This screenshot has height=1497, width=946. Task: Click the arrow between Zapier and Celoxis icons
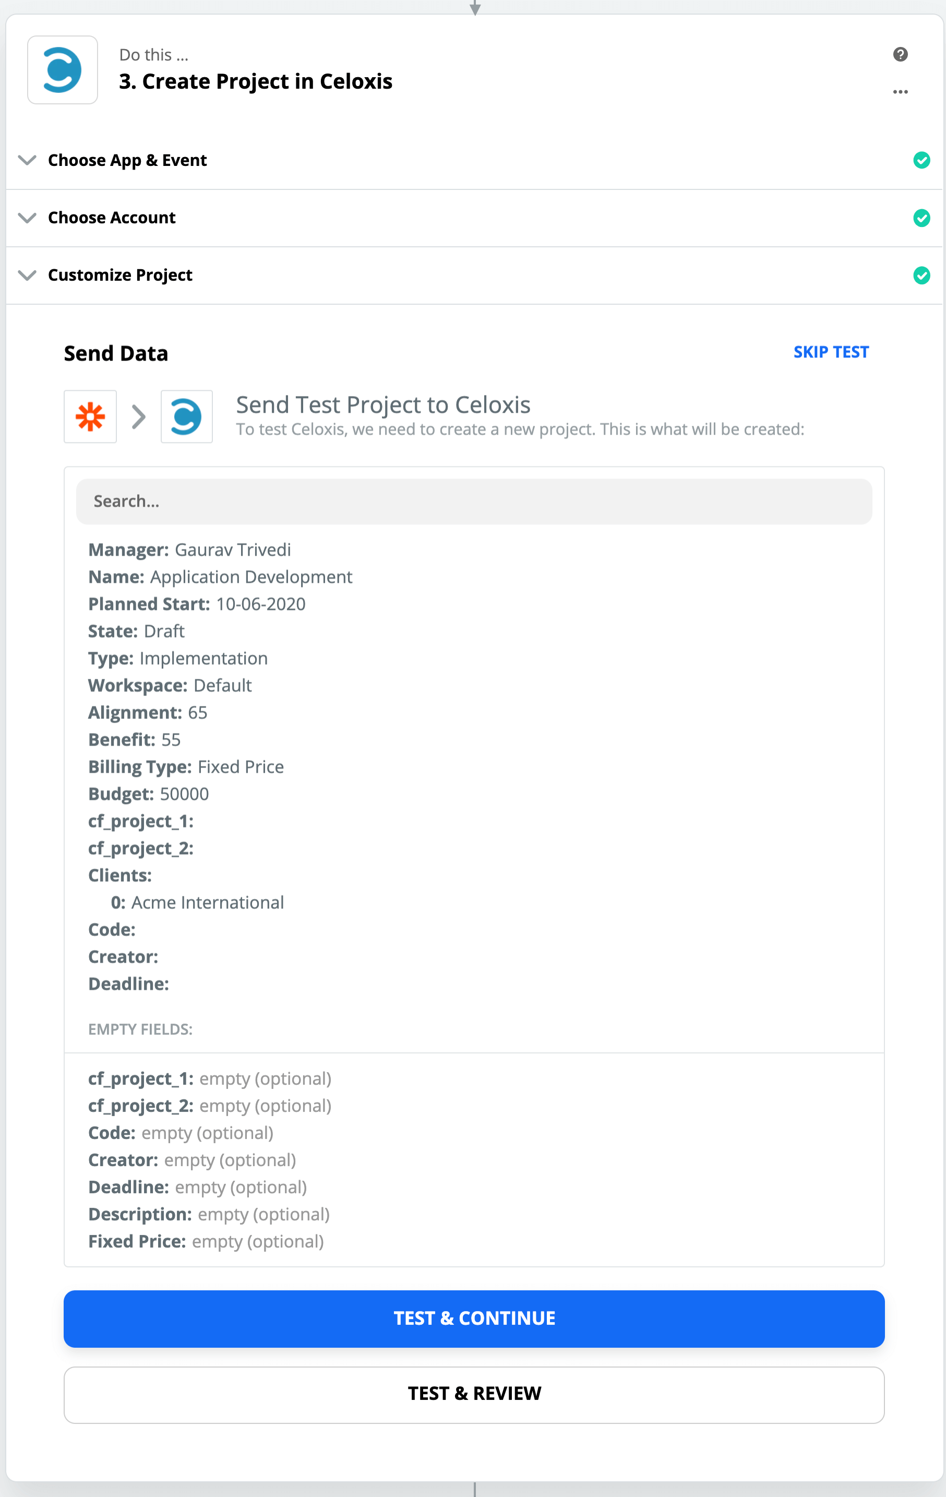139,416
